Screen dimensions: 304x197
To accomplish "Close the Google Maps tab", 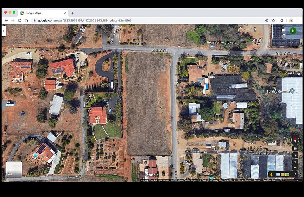I will click(x=65, y=13).
